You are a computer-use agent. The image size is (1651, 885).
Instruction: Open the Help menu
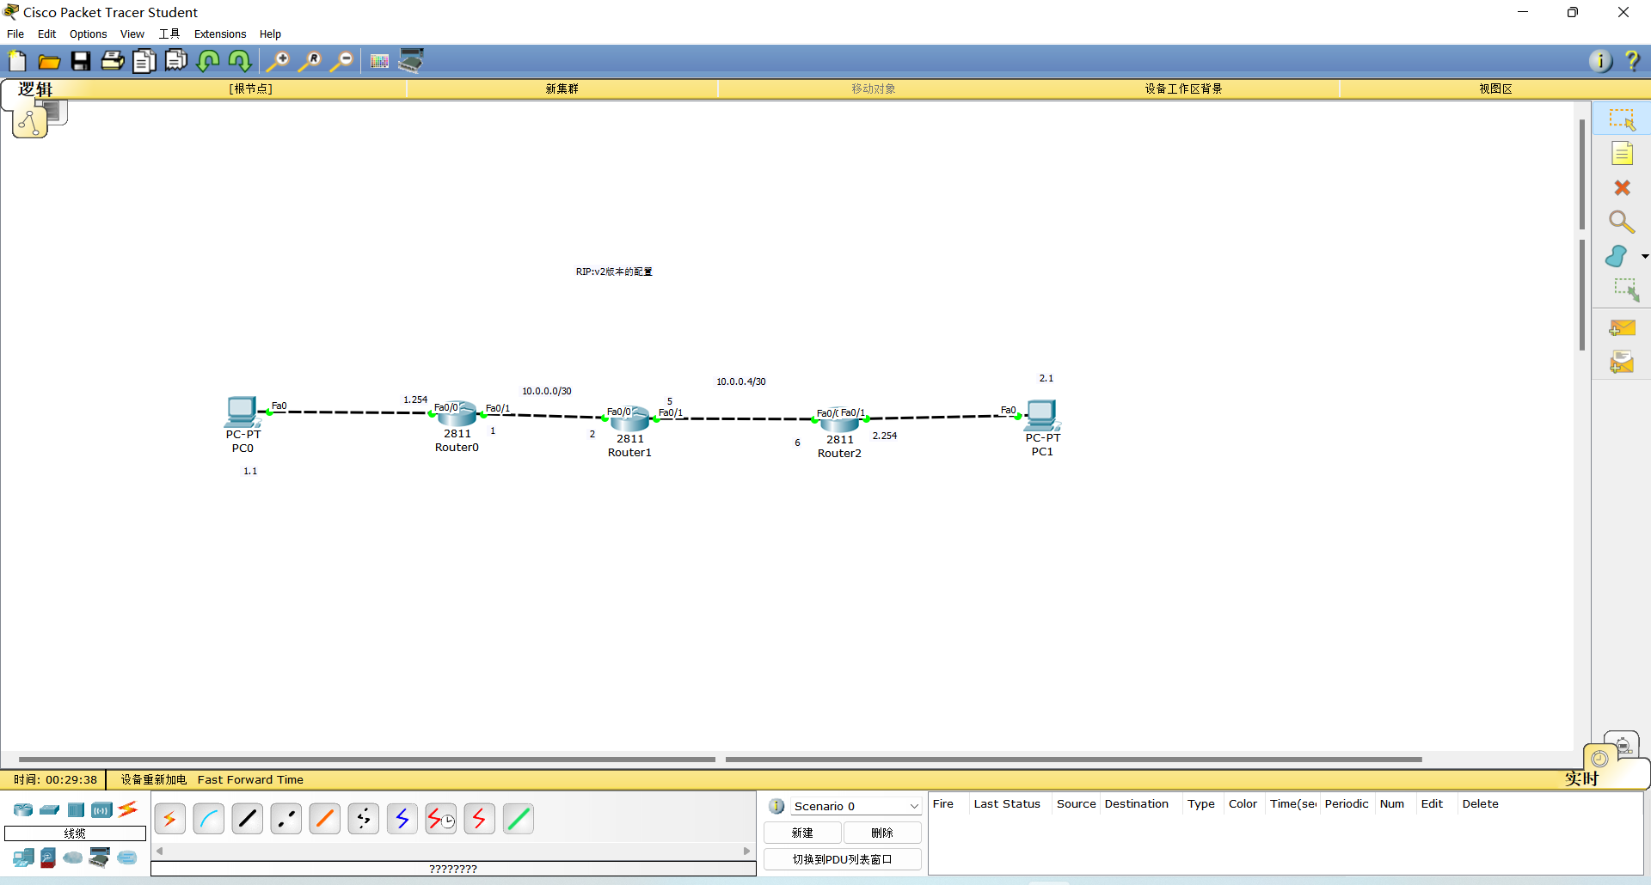pos(270,34)
